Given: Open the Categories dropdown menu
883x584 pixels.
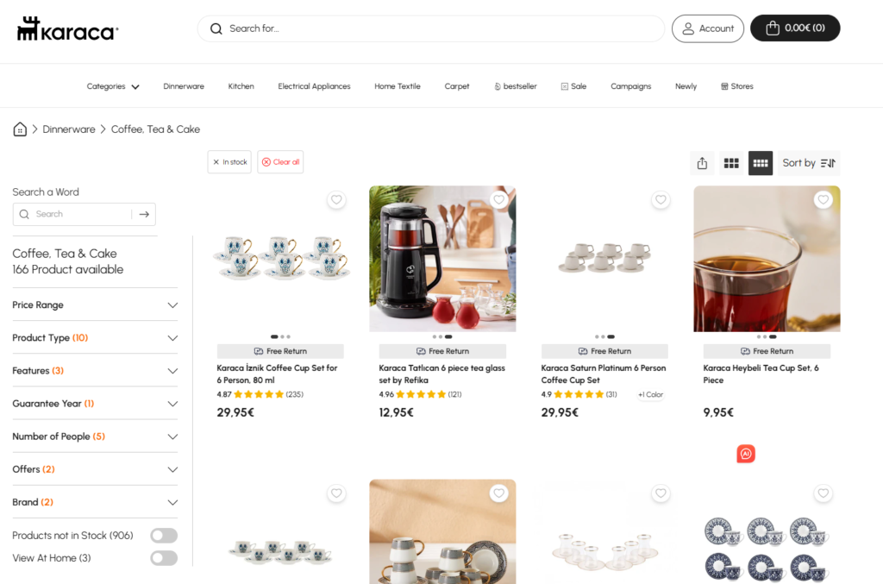Looking at the screenshot, I should (113, 87).
